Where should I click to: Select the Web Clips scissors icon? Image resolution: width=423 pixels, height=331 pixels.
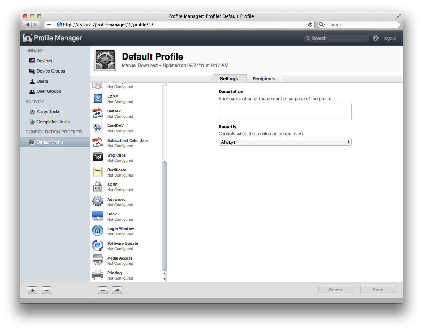[x=98, y=157]
